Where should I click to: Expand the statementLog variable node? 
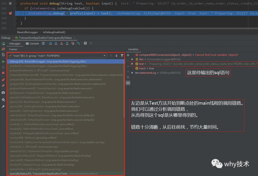click(132, 73)
